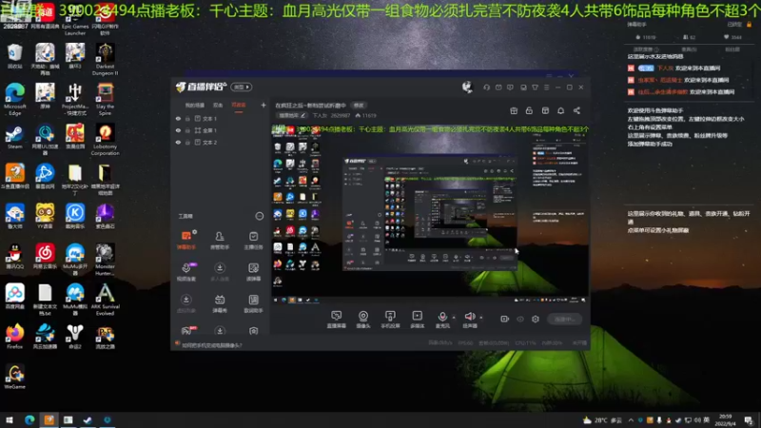This screenshot has height=428, width=761.
Task: Open weather widget showing 28°C
Action: [602, 420]
